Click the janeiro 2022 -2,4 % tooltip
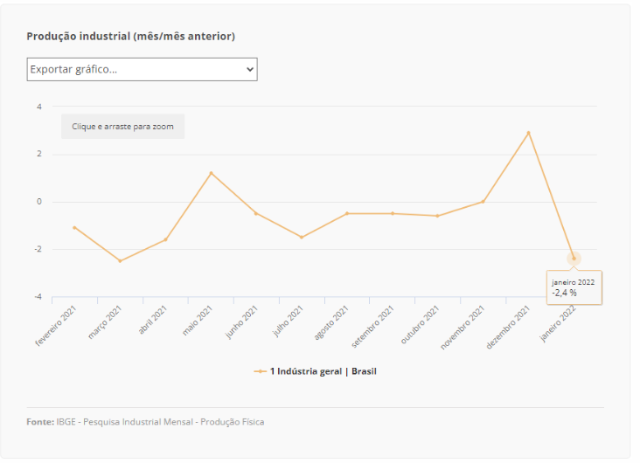 click(x=574, y=287)
